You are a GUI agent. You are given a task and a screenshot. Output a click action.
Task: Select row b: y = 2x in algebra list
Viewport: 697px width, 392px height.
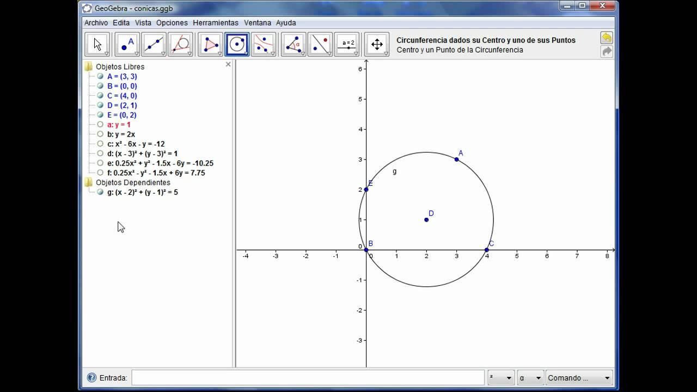[x=121, y=134]
